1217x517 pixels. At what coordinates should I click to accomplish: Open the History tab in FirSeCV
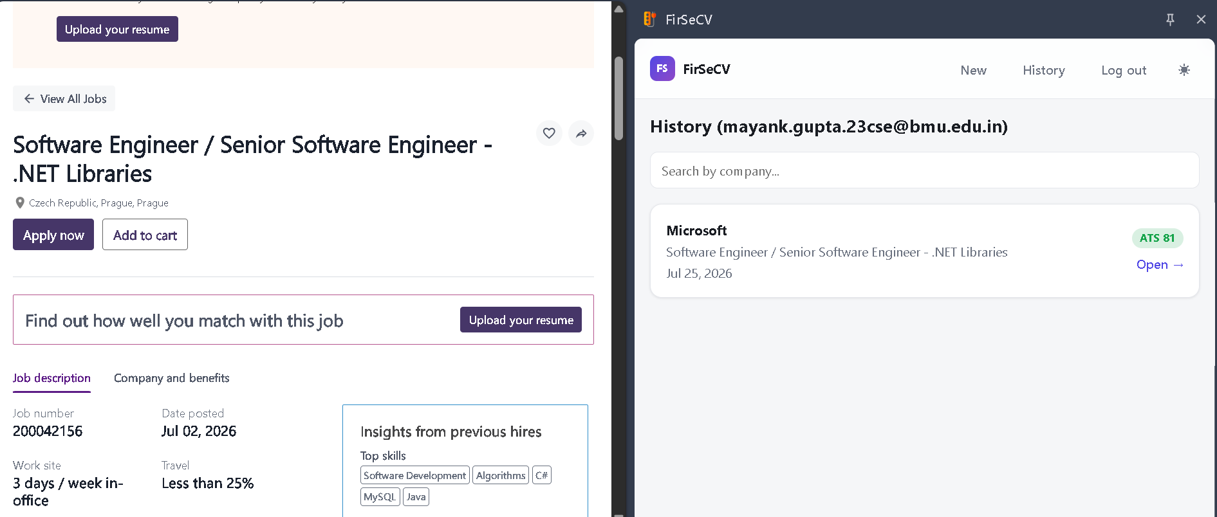point(1044,70)
